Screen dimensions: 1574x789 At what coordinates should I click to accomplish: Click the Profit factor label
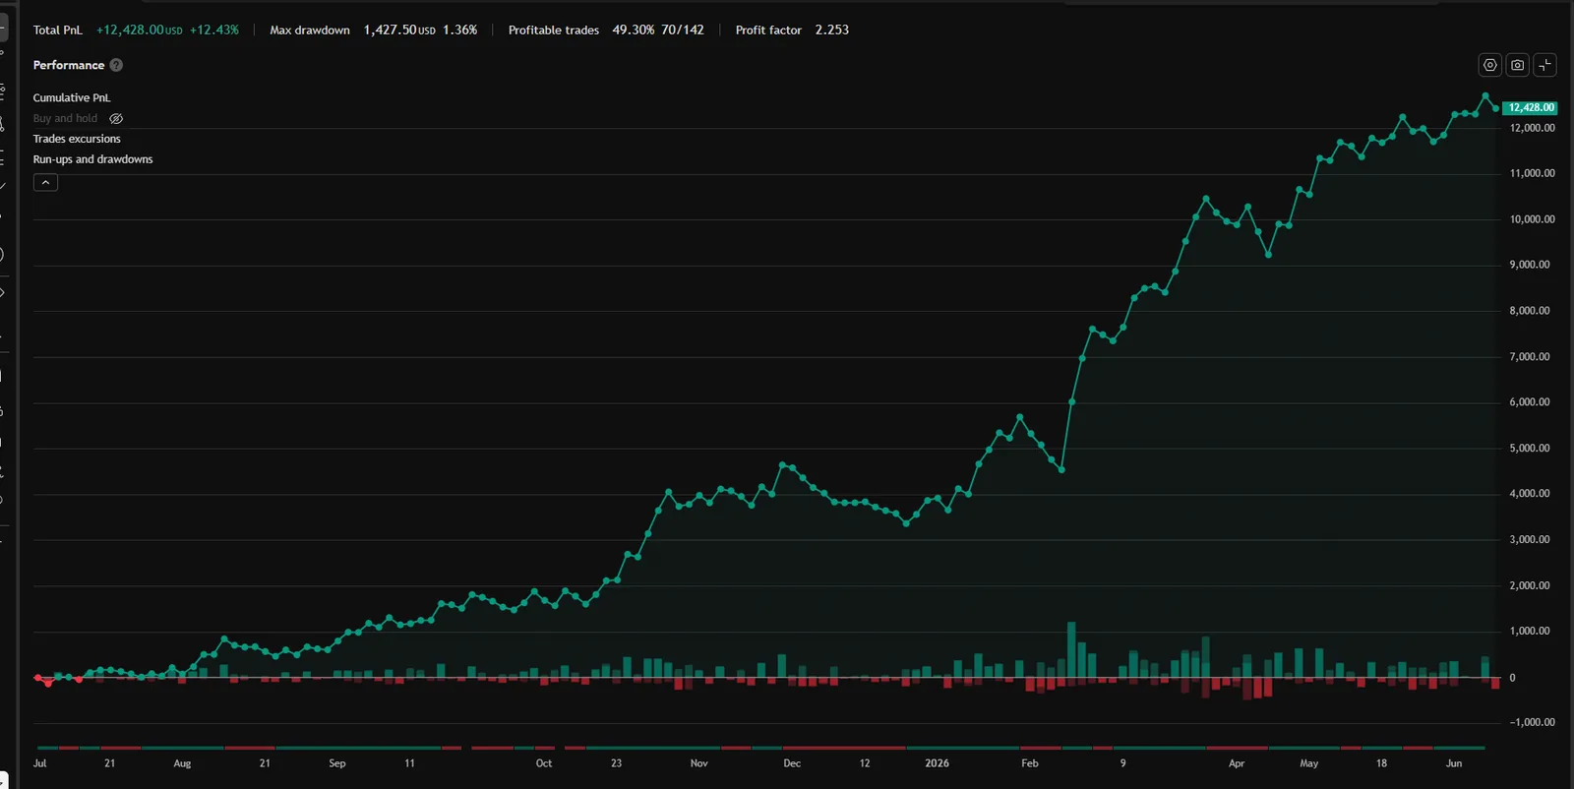point(768,30)
